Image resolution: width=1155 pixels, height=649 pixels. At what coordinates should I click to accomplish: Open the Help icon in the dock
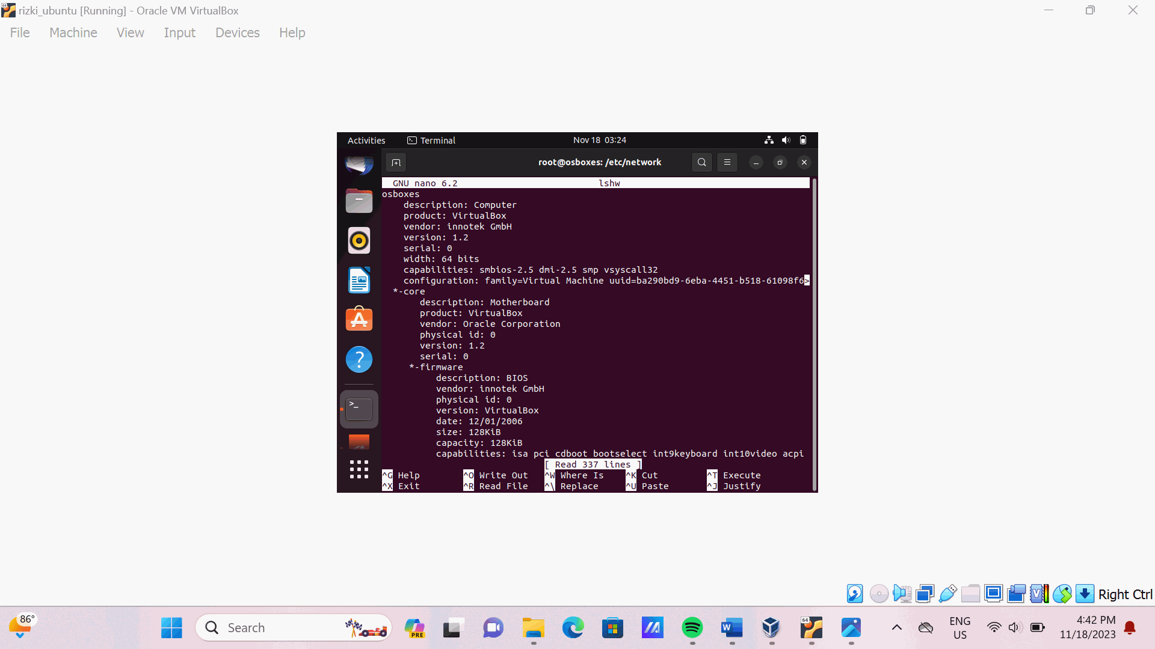359,359
